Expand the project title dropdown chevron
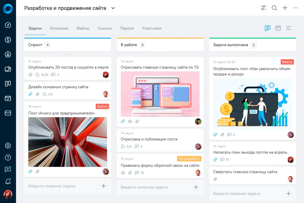This screenshot has height=203, width=304. pyautogui.click(x=113, y=8)
